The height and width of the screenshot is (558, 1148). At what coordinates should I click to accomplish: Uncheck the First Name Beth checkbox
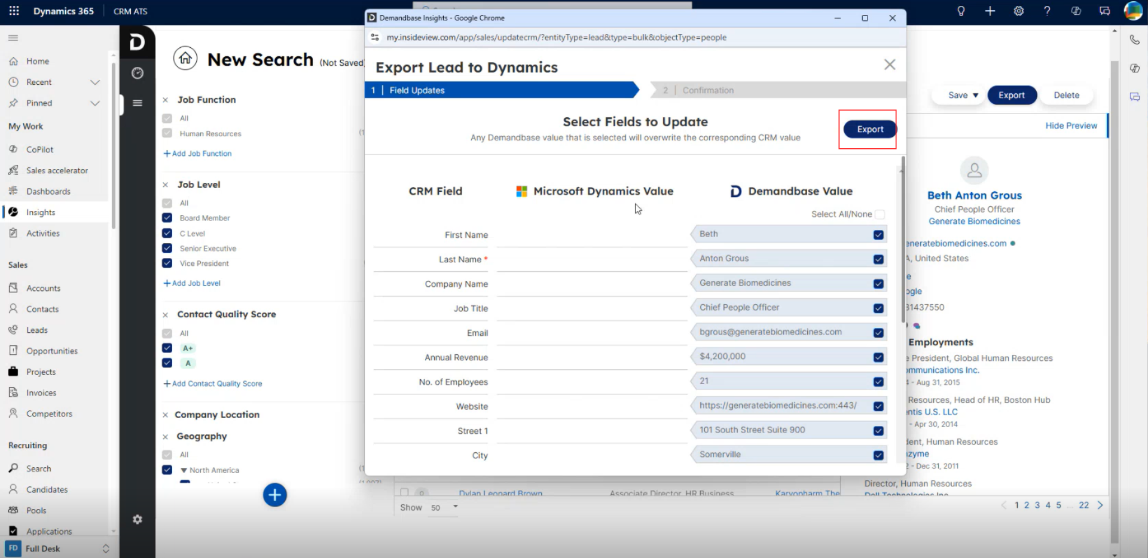(878, 235)
